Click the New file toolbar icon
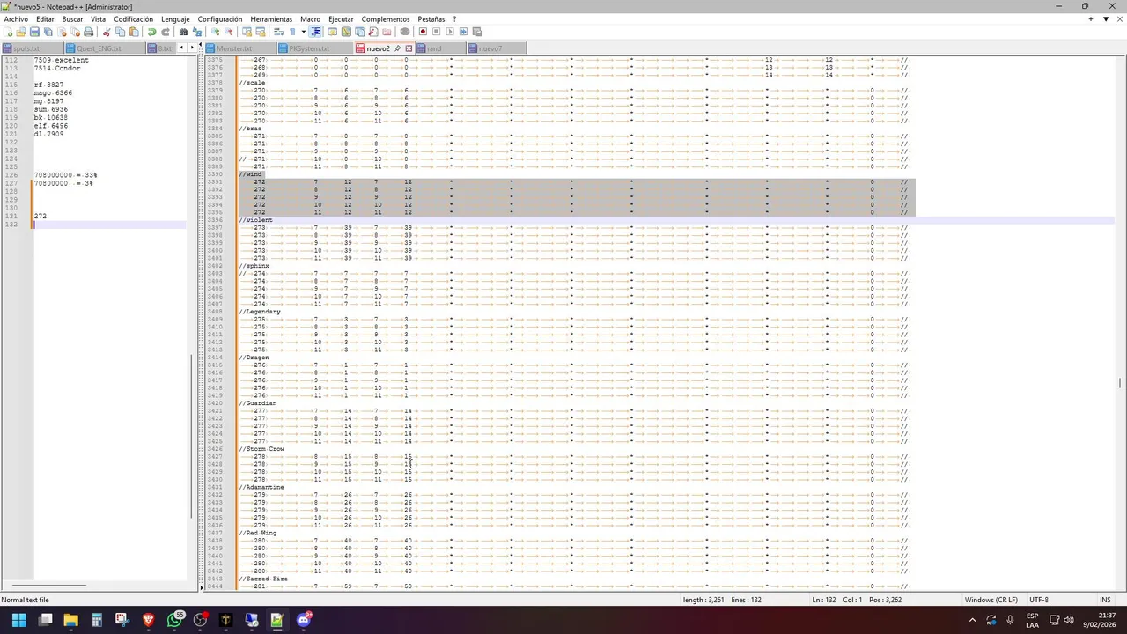The width and height of the screenshot is (1127, 634). 8,32
